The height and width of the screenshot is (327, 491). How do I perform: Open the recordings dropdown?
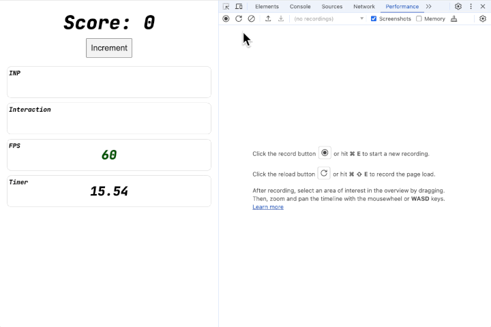click(x=329, y=18)
